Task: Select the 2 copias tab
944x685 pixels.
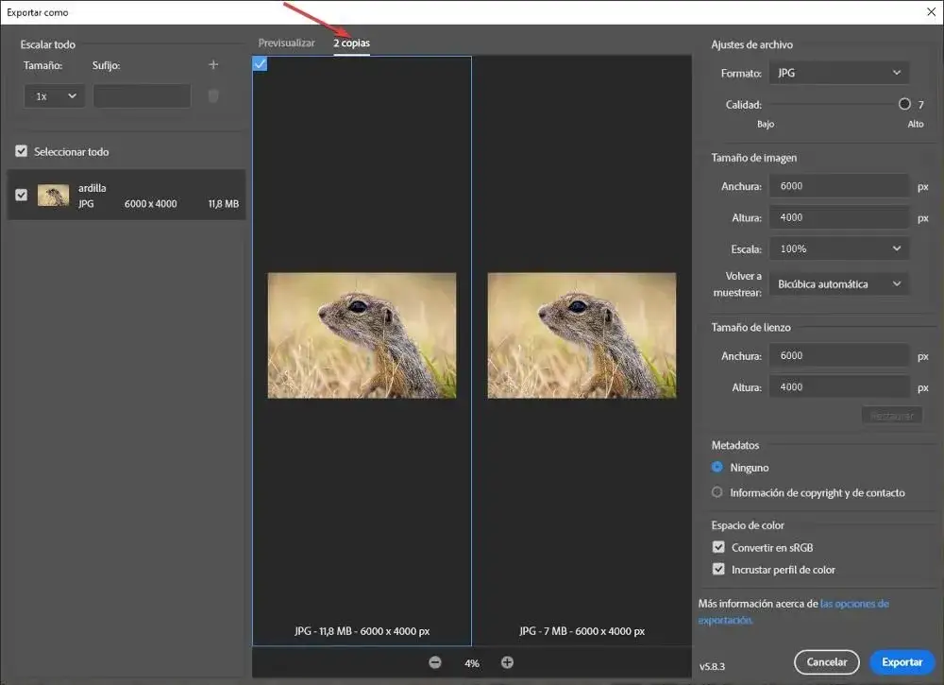Action: coord(351,43)
